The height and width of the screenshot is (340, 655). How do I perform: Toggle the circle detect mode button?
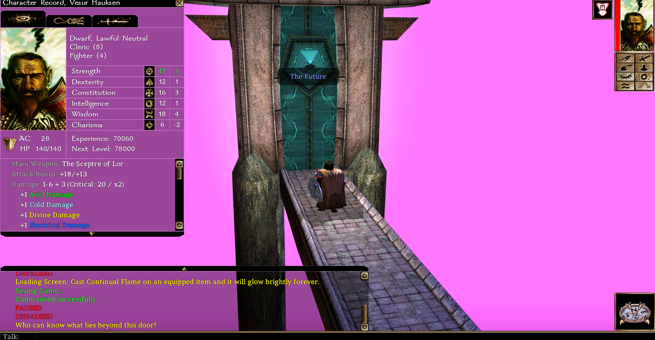pyautogui.click(x=644, y=77)
